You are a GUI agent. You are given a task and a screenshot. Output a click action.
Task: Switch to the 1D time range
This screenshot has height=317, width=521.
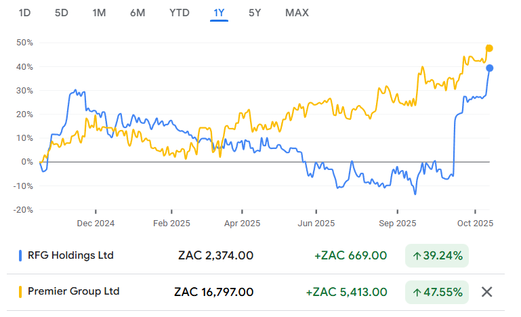[24, 13]
